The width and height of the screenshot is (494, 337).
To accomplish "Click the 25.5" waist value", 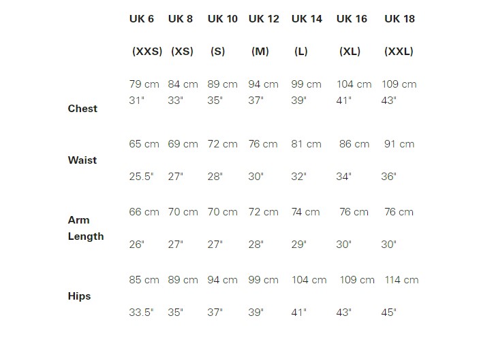I will pos(141,176).
